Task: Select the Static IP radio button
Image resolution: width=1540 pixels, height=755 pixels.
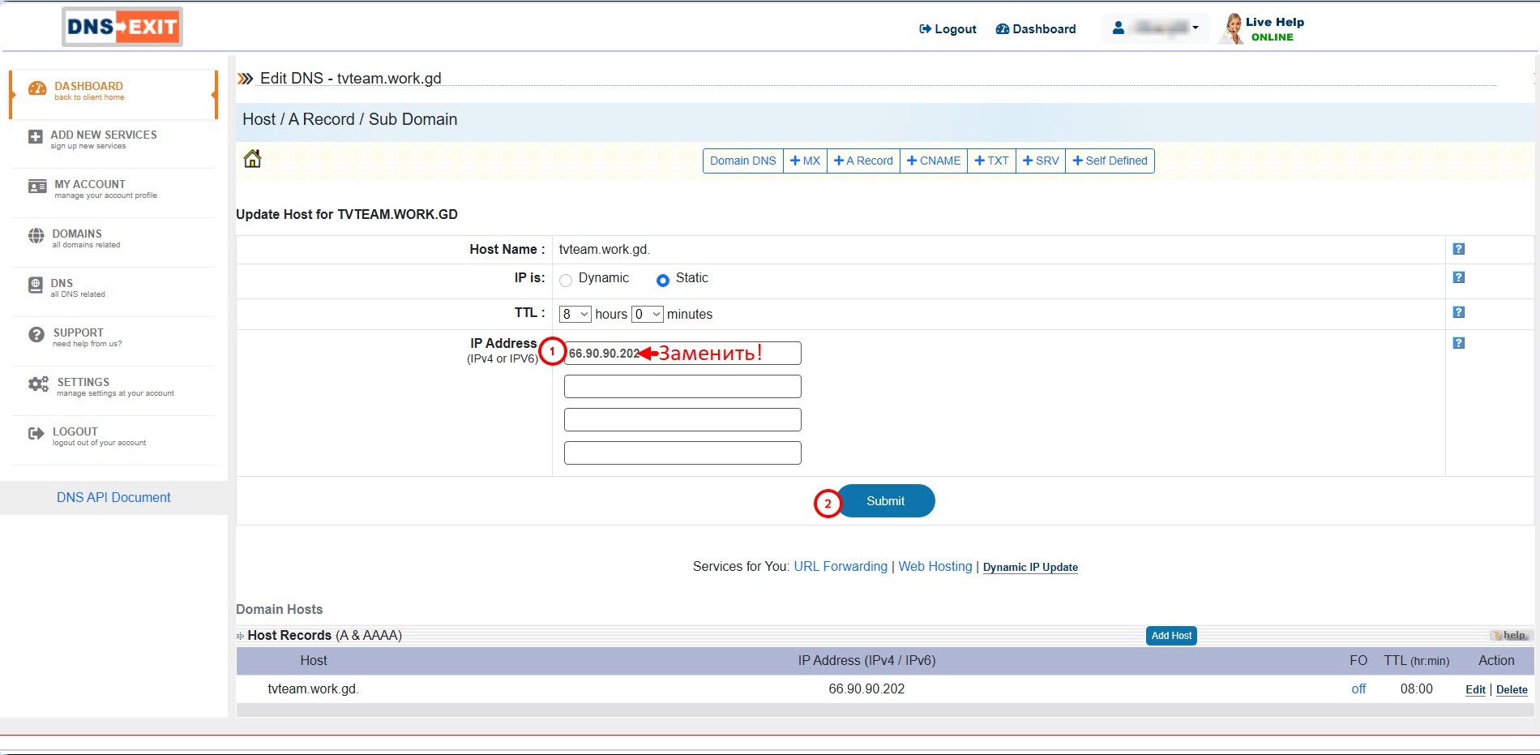Action: (x=663, y=281)
